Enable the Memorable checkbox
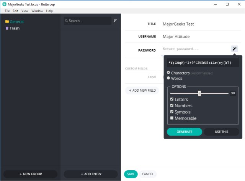Viewport: 245px width, 181px height. pos(172,118)
